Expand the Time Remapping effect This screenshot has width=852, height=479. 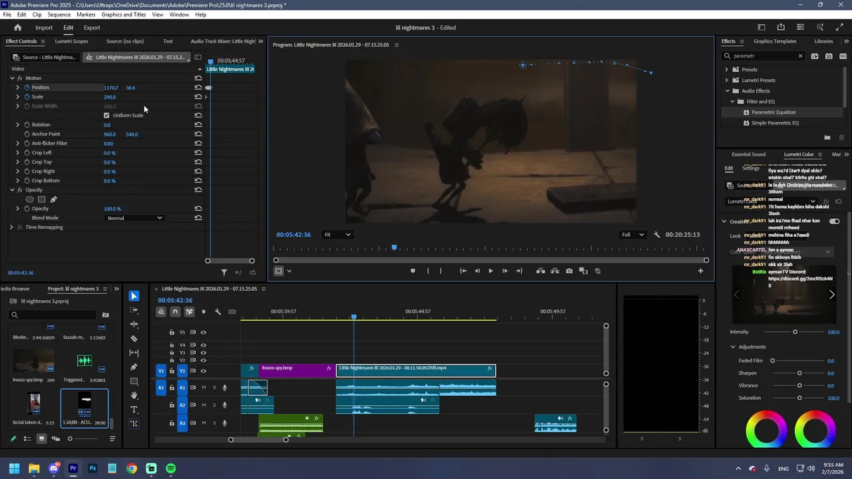coord(11,228)
